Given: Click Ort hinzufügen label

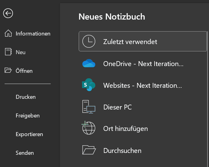Looking at the screenshot, I should pos(125,129).
